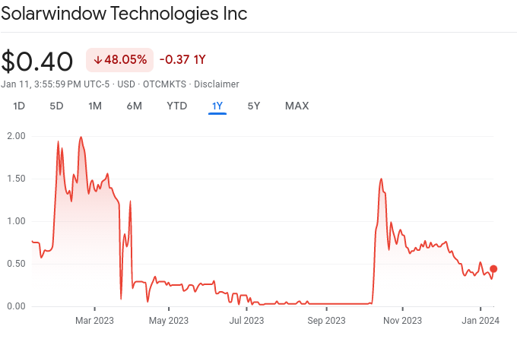Click the Mar 2023 x-axis label
This screenshot has height=339, width=517.
click(x=95, y=320)
